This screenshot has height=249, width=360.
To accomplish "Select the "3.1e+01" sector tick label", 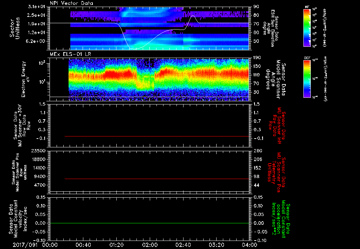I will 37,7.
